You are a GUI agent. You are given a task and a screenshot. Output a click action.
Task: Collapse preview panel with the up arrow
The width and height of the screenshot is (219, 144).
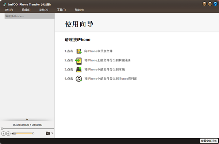[x=27, y=119]
